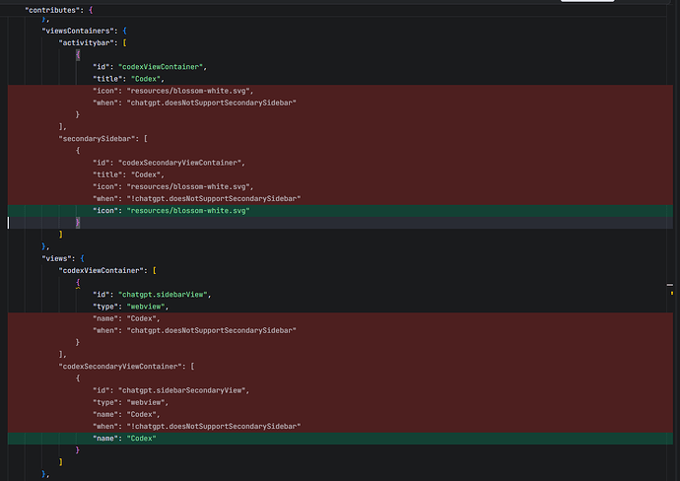Screen dimensions: 680x481
Task: Click the added green icon blossom-white.svg line
Action: [x=340, y=211]
